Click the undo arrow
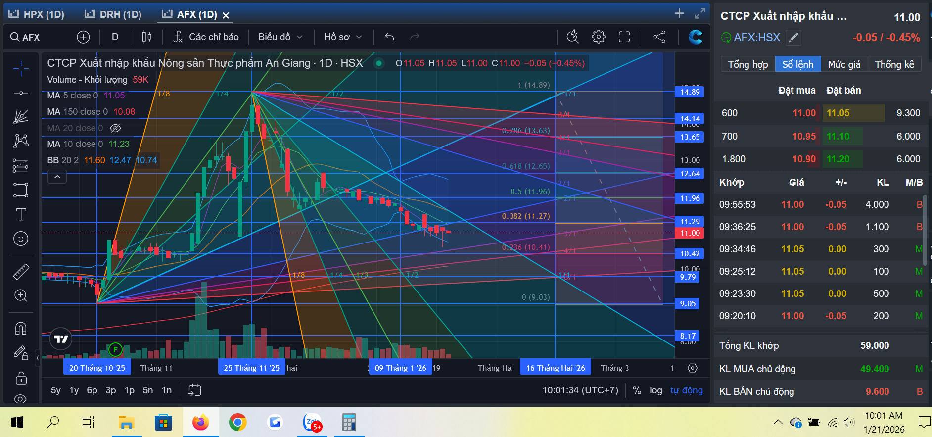 pos(390,37)
